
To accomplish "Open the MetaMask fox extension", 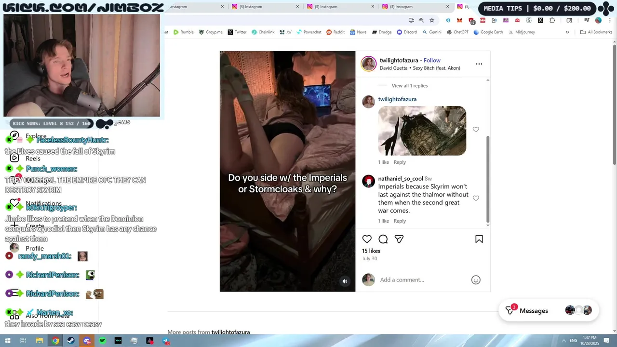I will pyautogui.click(x=459, y=20).
